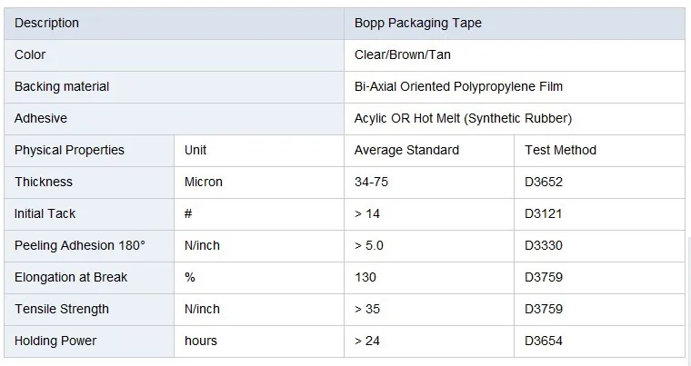Click the Description header cell

(47, 23)
